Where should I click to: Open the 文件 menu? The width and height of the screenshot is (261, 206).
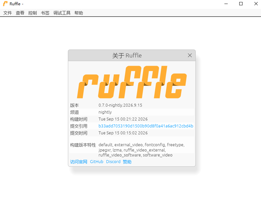pyautogui.click(x=8, y=13)
